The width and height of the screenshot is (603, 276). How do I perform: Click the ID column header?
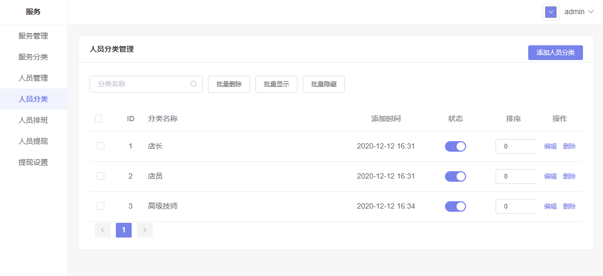pos(131,119)
